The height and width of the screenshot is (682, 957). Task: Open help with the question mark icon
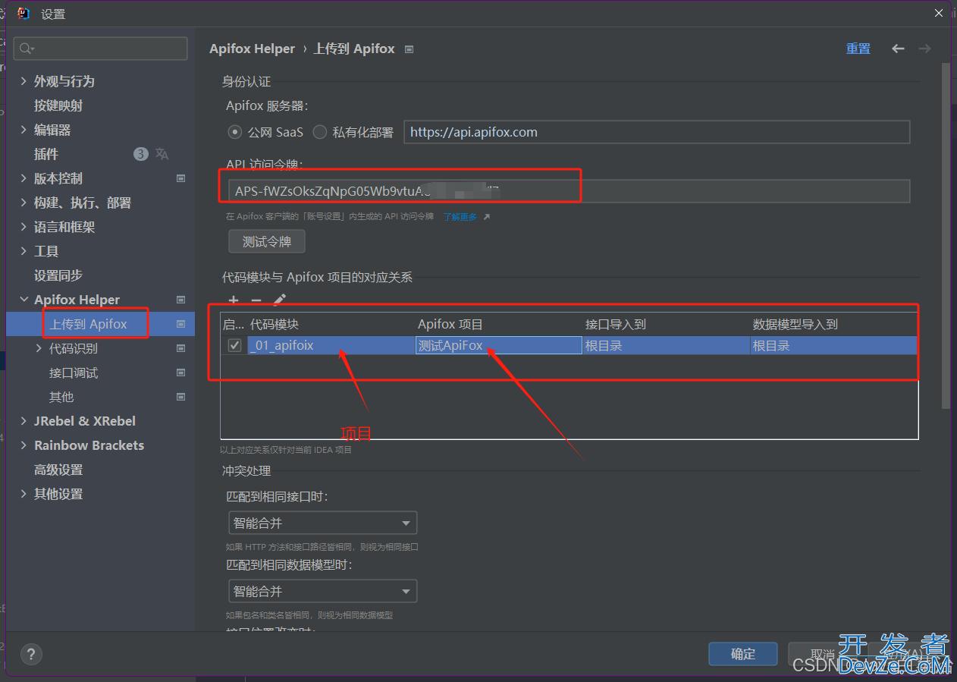(x=31, y=654)
